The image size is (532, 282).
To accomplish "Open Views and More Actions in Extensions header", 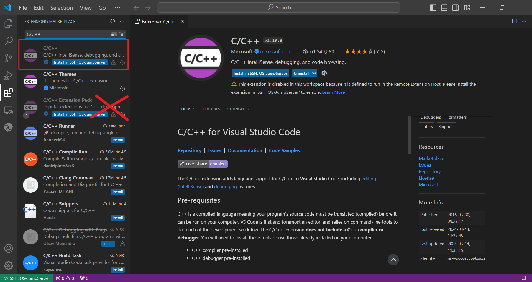I will point(122,21).
